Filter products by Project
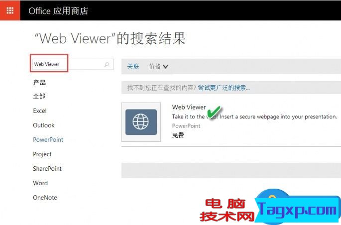 (x=42, y=154)
